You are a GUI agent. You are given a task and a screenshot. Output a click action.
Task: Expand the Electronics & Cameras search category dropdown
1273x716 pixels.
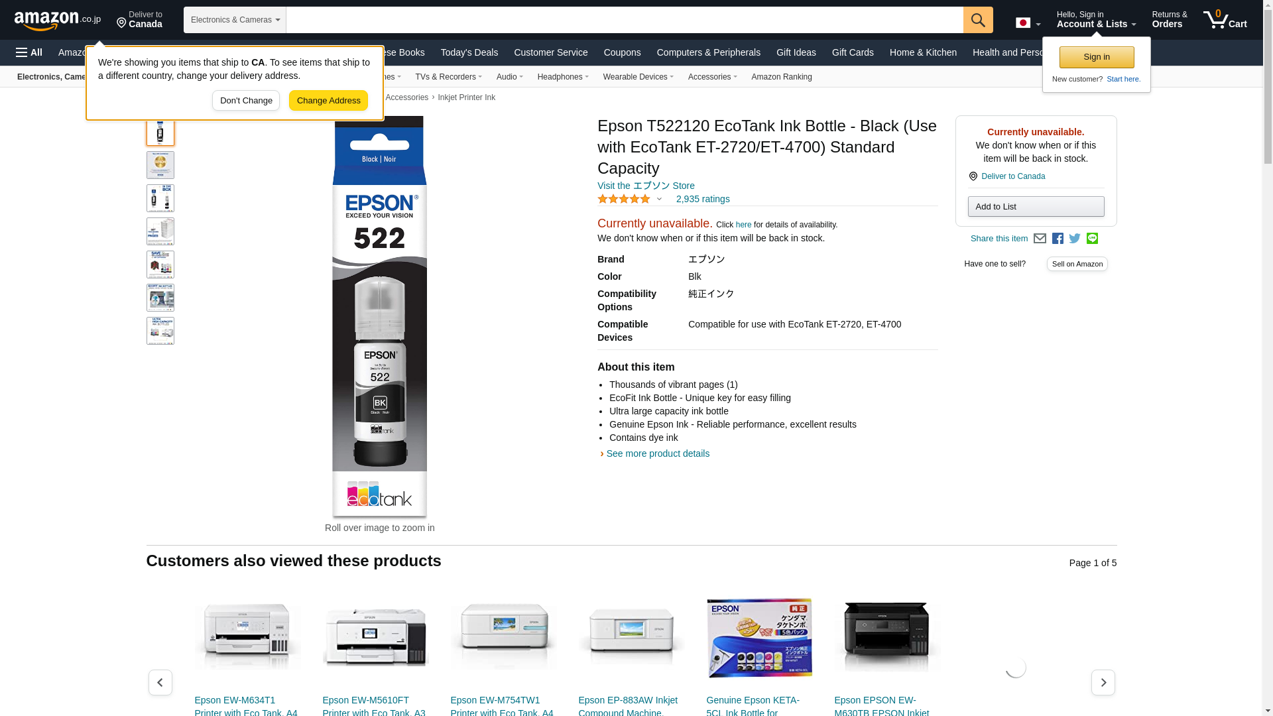point(235,20)
